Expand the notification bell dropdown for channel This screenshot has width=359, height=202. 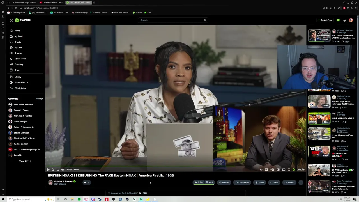(x=86, y=182)
